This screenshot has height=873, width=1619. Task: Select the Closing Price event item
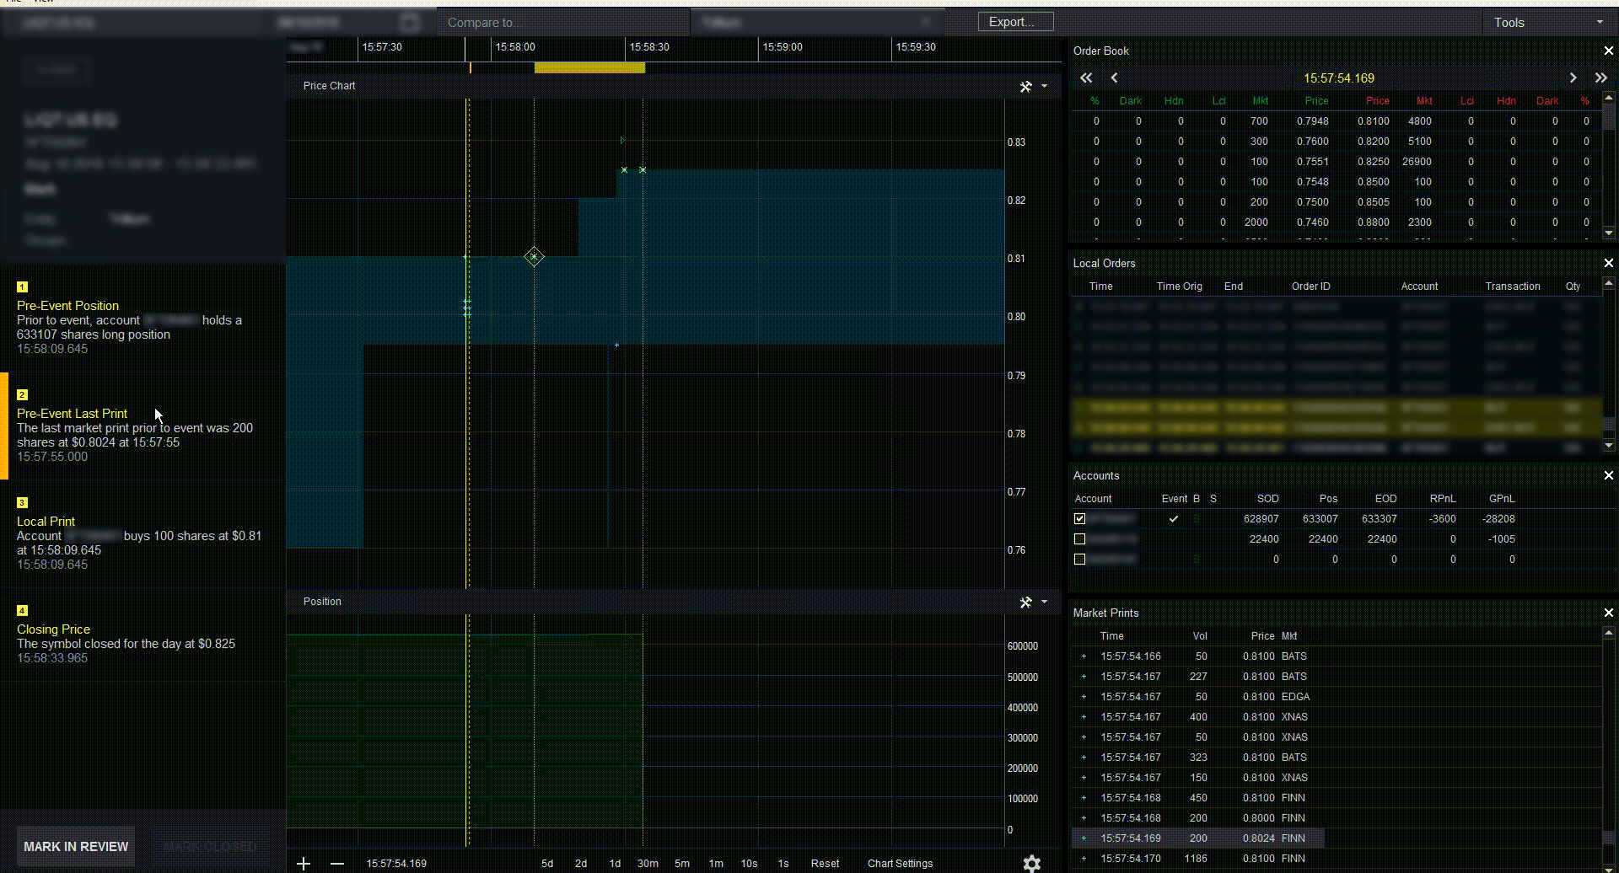(x=54, y=629)
